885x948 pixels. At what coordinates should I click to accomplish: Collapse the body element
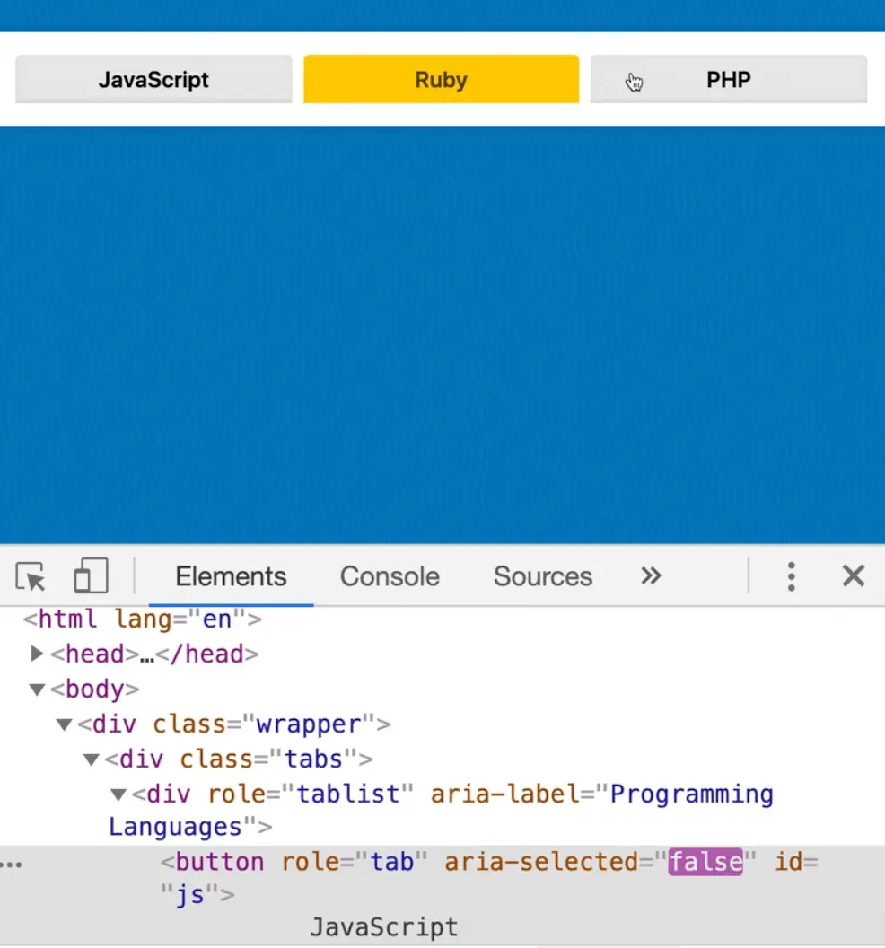37,689
